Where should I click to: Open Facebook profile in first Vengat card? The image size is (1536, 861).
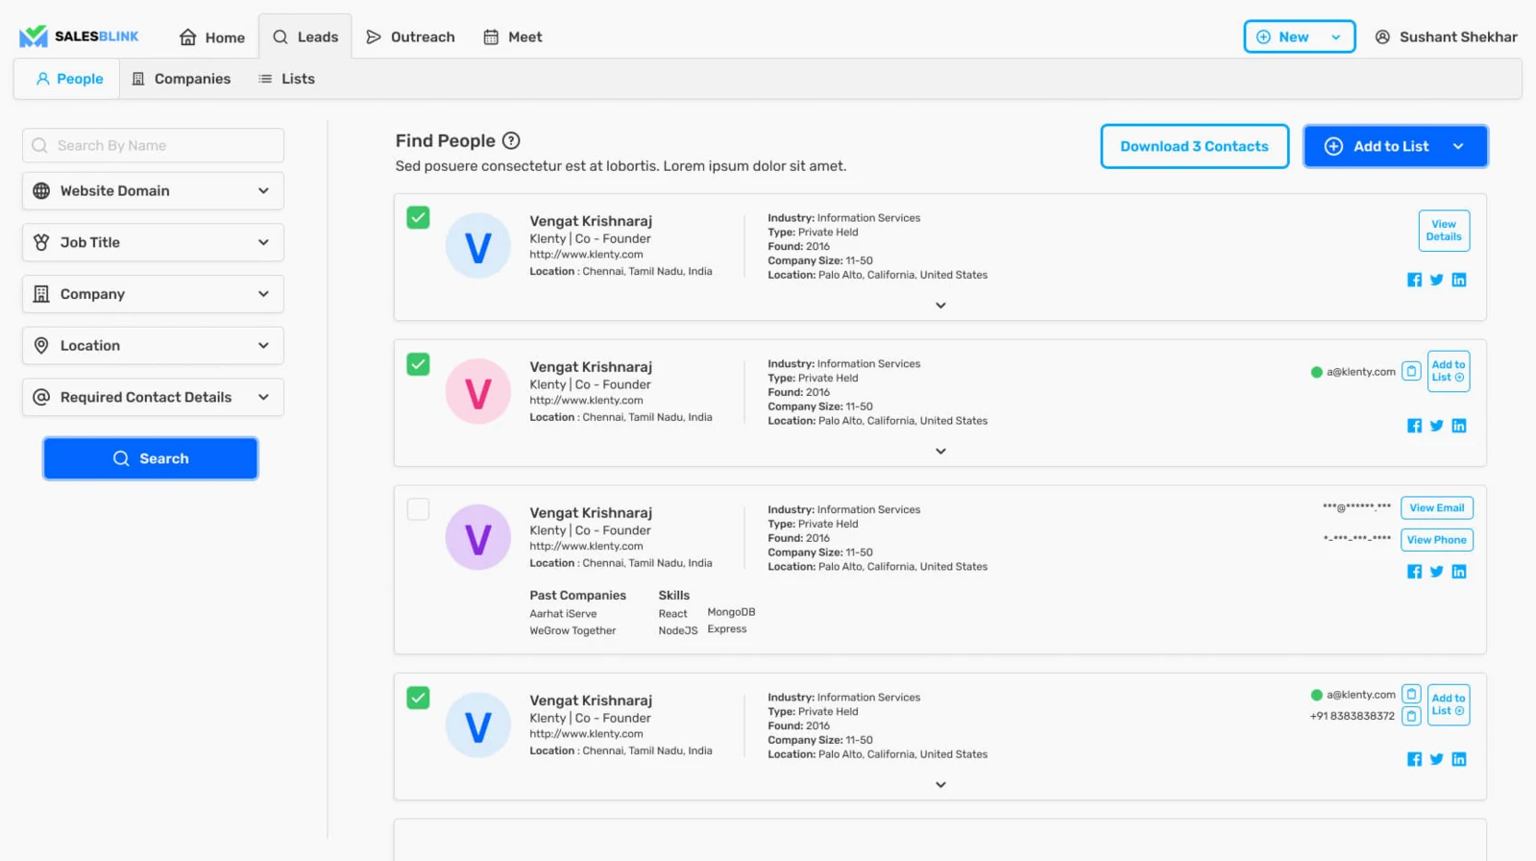point(1414,280)
